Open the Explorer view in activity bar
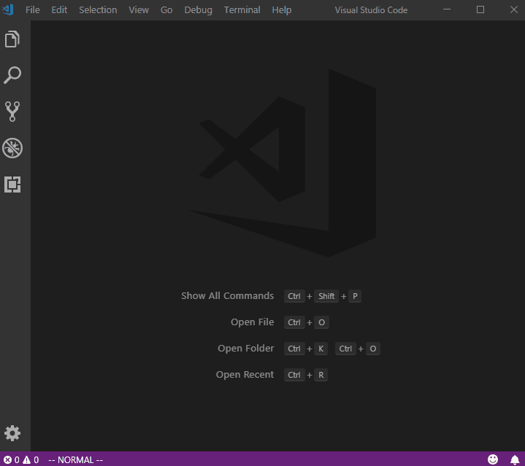Viewport: 525px width, 466px height. tap(12, 39)
